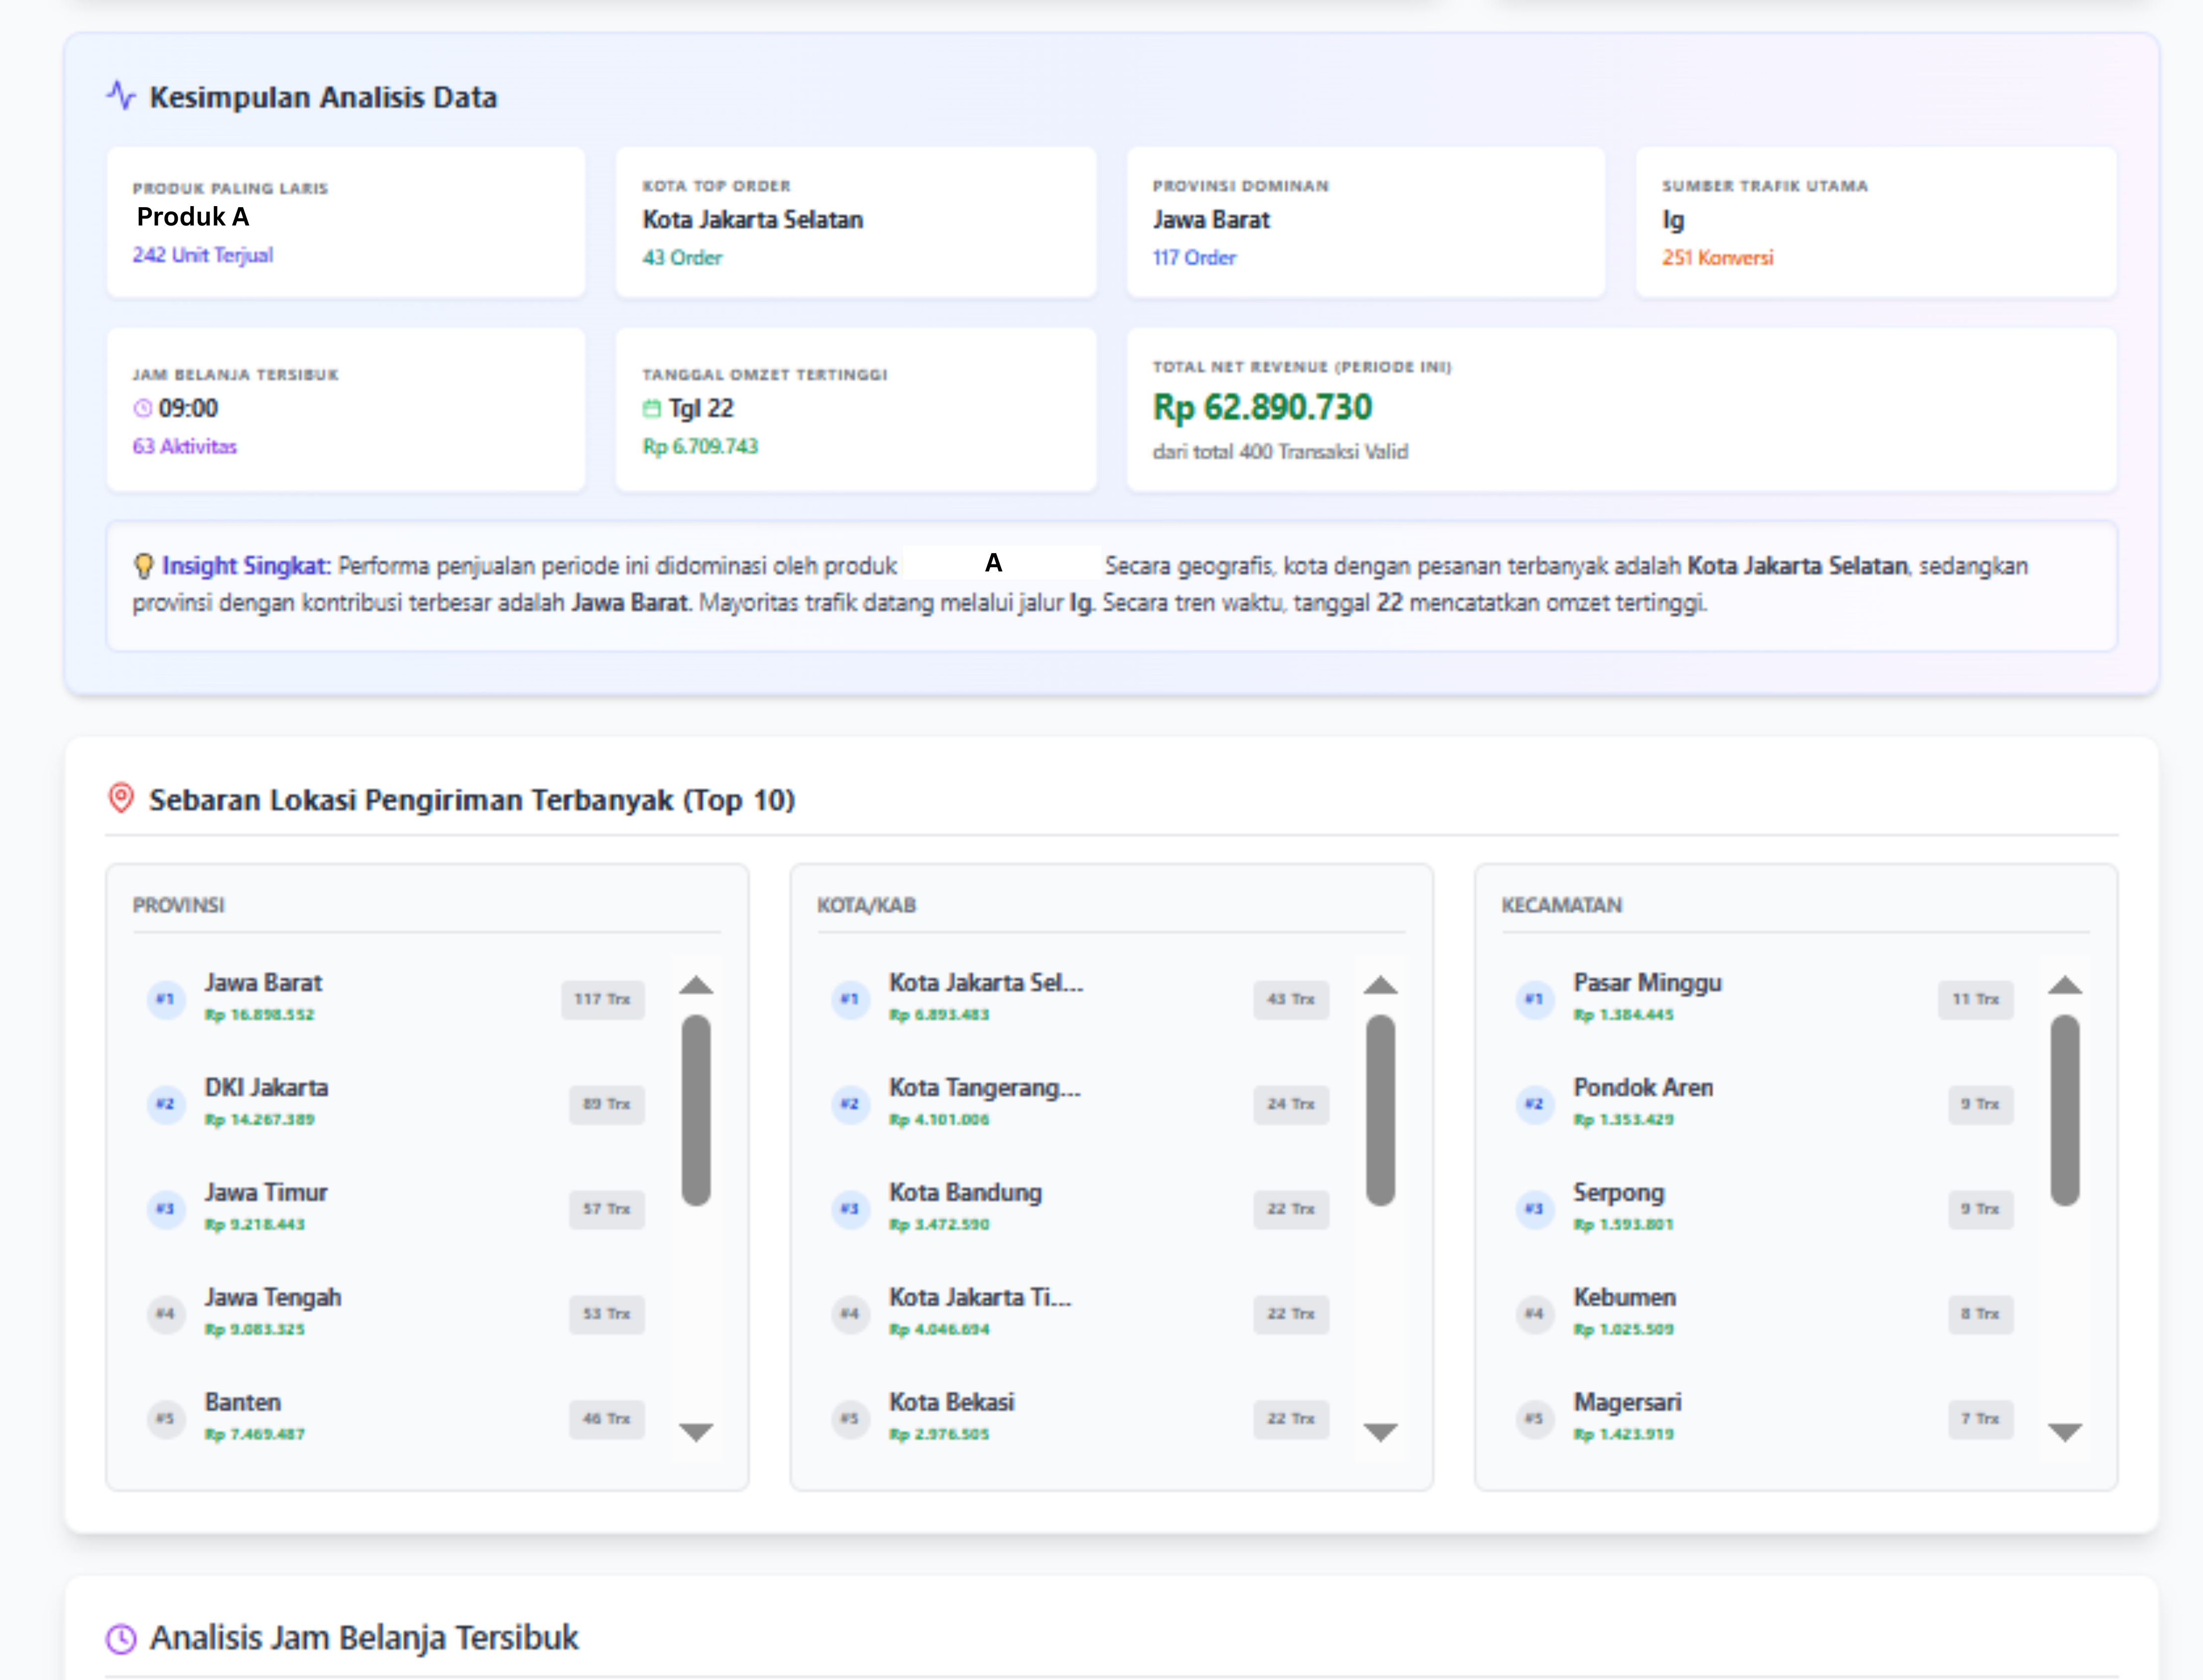The height and width of the screenshot is (1680, 2203).
Task: Click the Kecamatan list scrollbar thumb
Action: pos(2064,1110)
